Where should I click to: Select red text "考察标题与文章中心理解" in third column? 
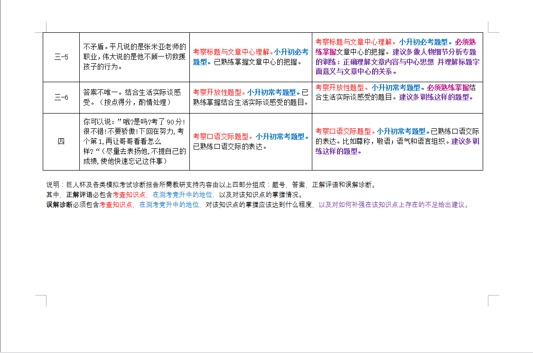(231, 52)
